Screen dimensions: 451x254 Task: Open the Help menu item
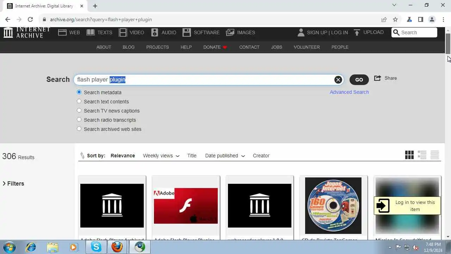tap(186, 47)
